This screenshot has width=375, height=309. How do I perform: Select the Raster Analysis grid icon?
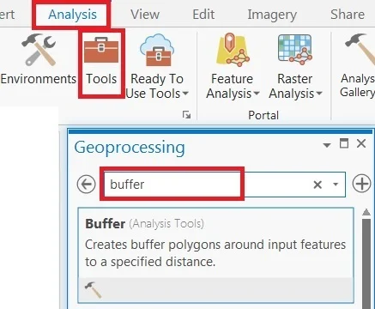click(x=295, y=50)
